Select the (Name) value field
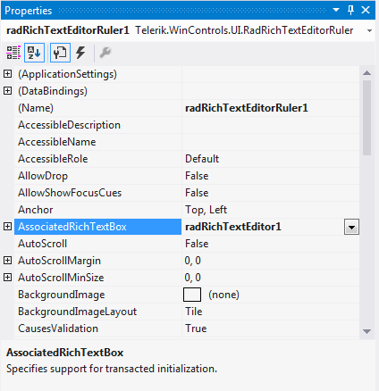 coord(271,108)
